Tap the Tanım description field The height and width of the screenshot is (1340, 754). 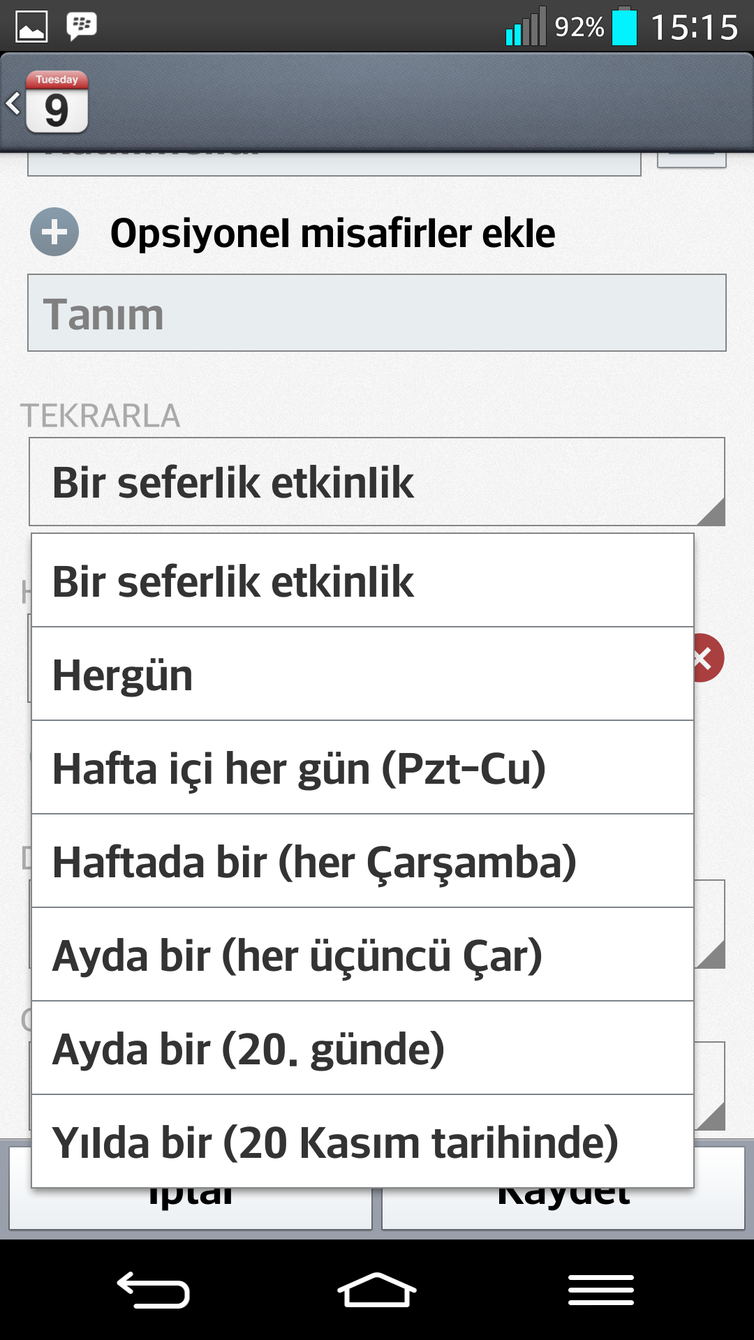click(x=377, y=313)
